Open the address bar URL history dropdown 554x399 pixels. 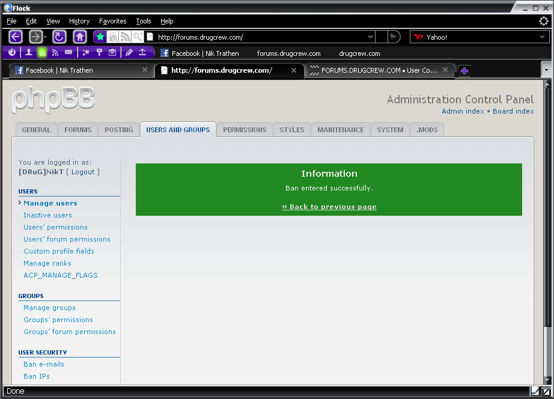coord(370,37)
